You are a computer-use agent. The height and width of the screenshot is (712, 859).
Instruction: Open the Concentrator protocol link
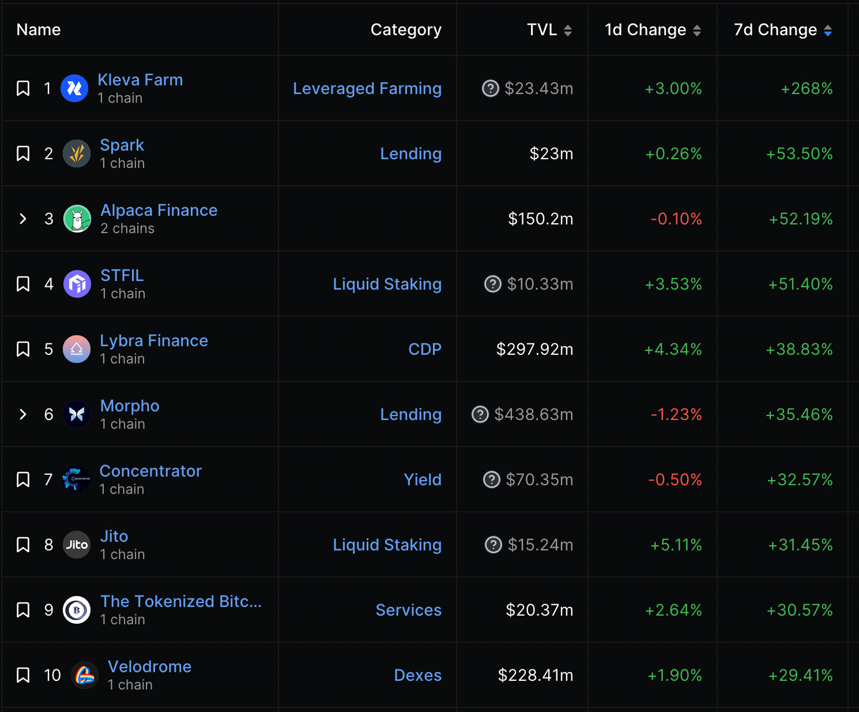pos(150,471)
